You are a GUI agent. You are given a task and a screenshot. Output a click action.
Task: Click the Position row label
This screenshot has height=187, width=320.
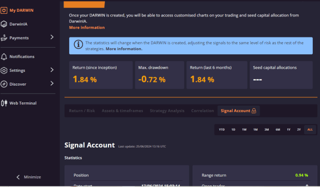81,175
